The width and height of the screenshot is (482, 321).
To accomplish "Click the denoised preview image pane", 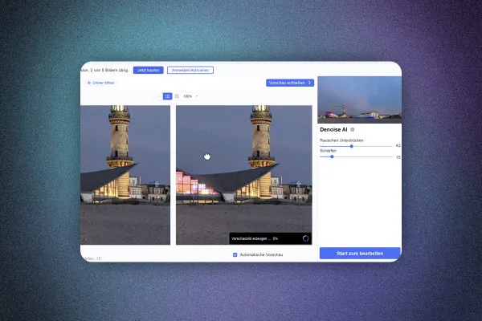I will [244, 175].
